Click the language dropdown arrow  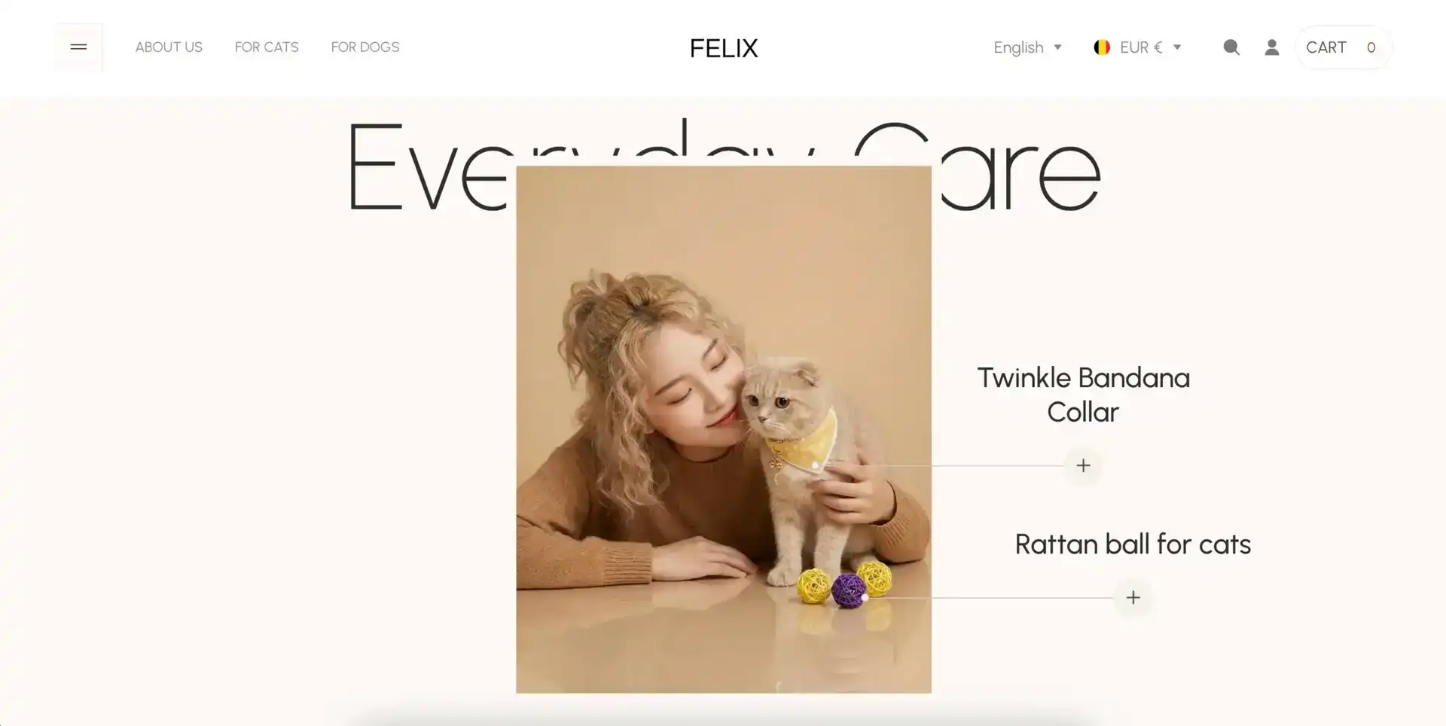pyautogui.click(x=1057, y=47)
